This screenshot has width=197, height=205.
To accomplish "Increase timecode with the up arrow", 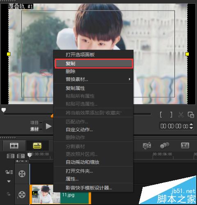I will click(191, 124).
